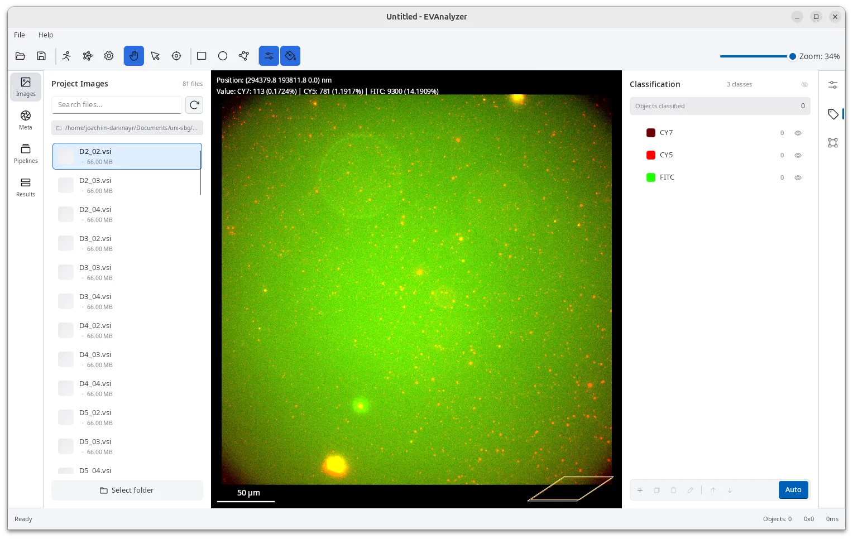Open the settings gear in toolbar
Image resolution: width=853 pixels, height=539 pixels.
109,56
